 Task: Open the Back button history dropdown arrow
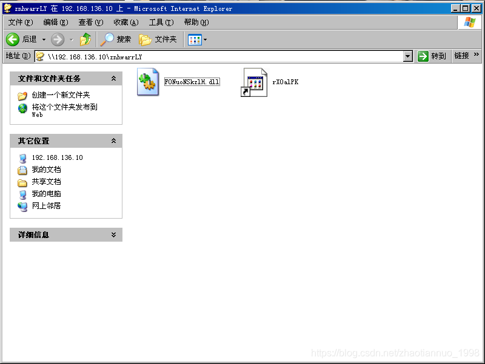pyautogui.click(x=44, y=39)
